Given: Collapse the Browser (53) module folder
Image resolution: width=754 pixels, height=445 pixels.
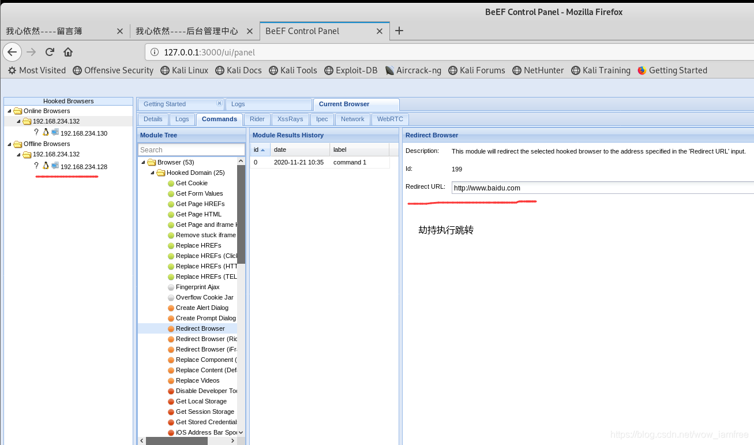Looking at the screenshot, I should click(143, 162).
